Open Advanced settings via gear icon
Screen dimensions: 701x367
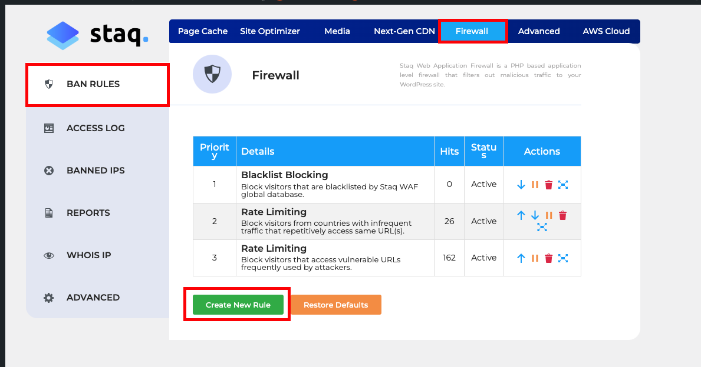[49, 297]
